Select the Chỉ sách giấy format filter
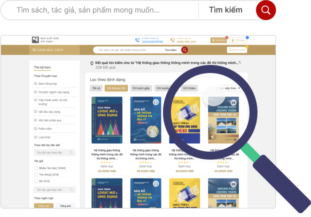Image resolution: width=311 pixels, height=217 pixels. click(141, 88)
